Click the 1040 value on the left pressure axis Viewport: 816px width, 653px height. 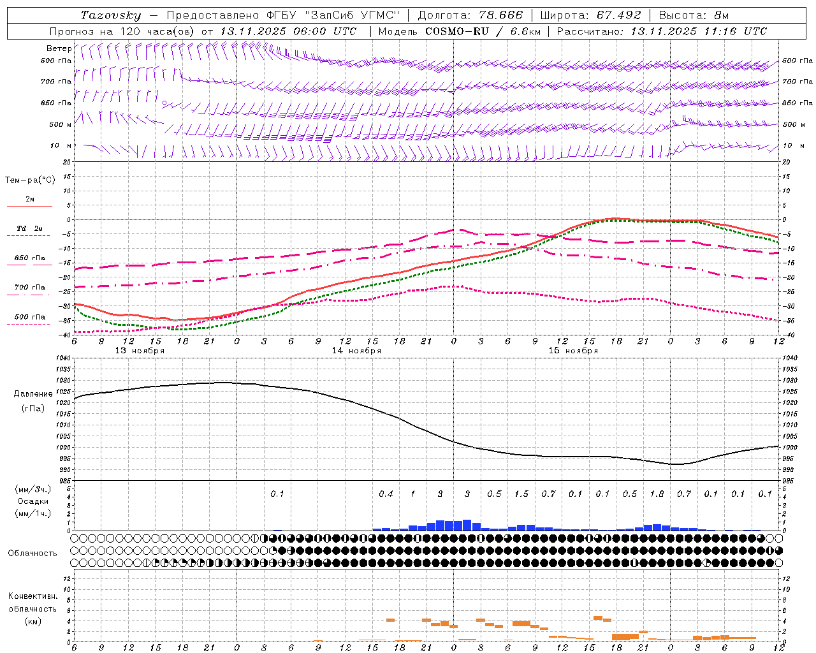[62, 358]
